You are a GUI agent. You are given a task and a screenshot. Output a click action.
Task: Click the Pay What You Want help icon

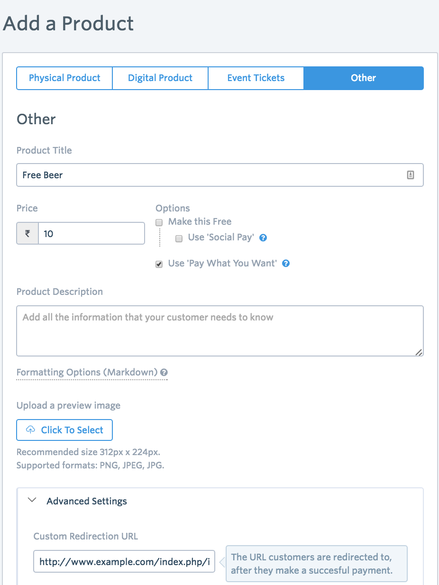click(x=286, y=264)
